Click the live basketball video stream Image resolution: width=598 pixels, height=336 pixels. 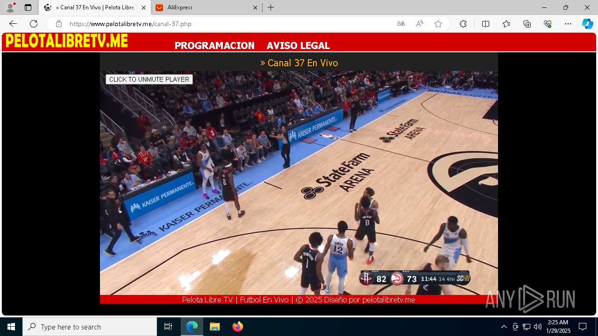pos(299,183)
